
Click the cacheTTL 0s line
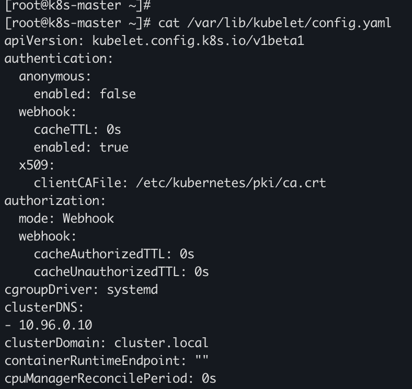point(77,130)
